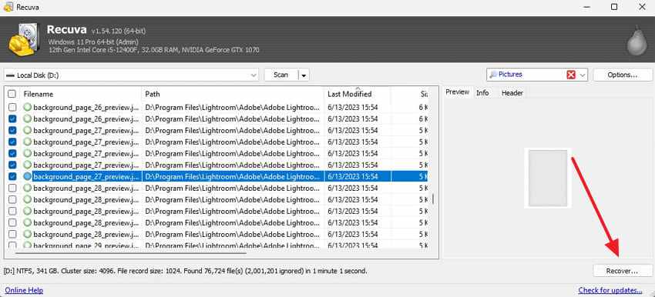Viewport: 655px width, 297px height.
Task: Click the Check for updates... link
Action: point(610,290)
